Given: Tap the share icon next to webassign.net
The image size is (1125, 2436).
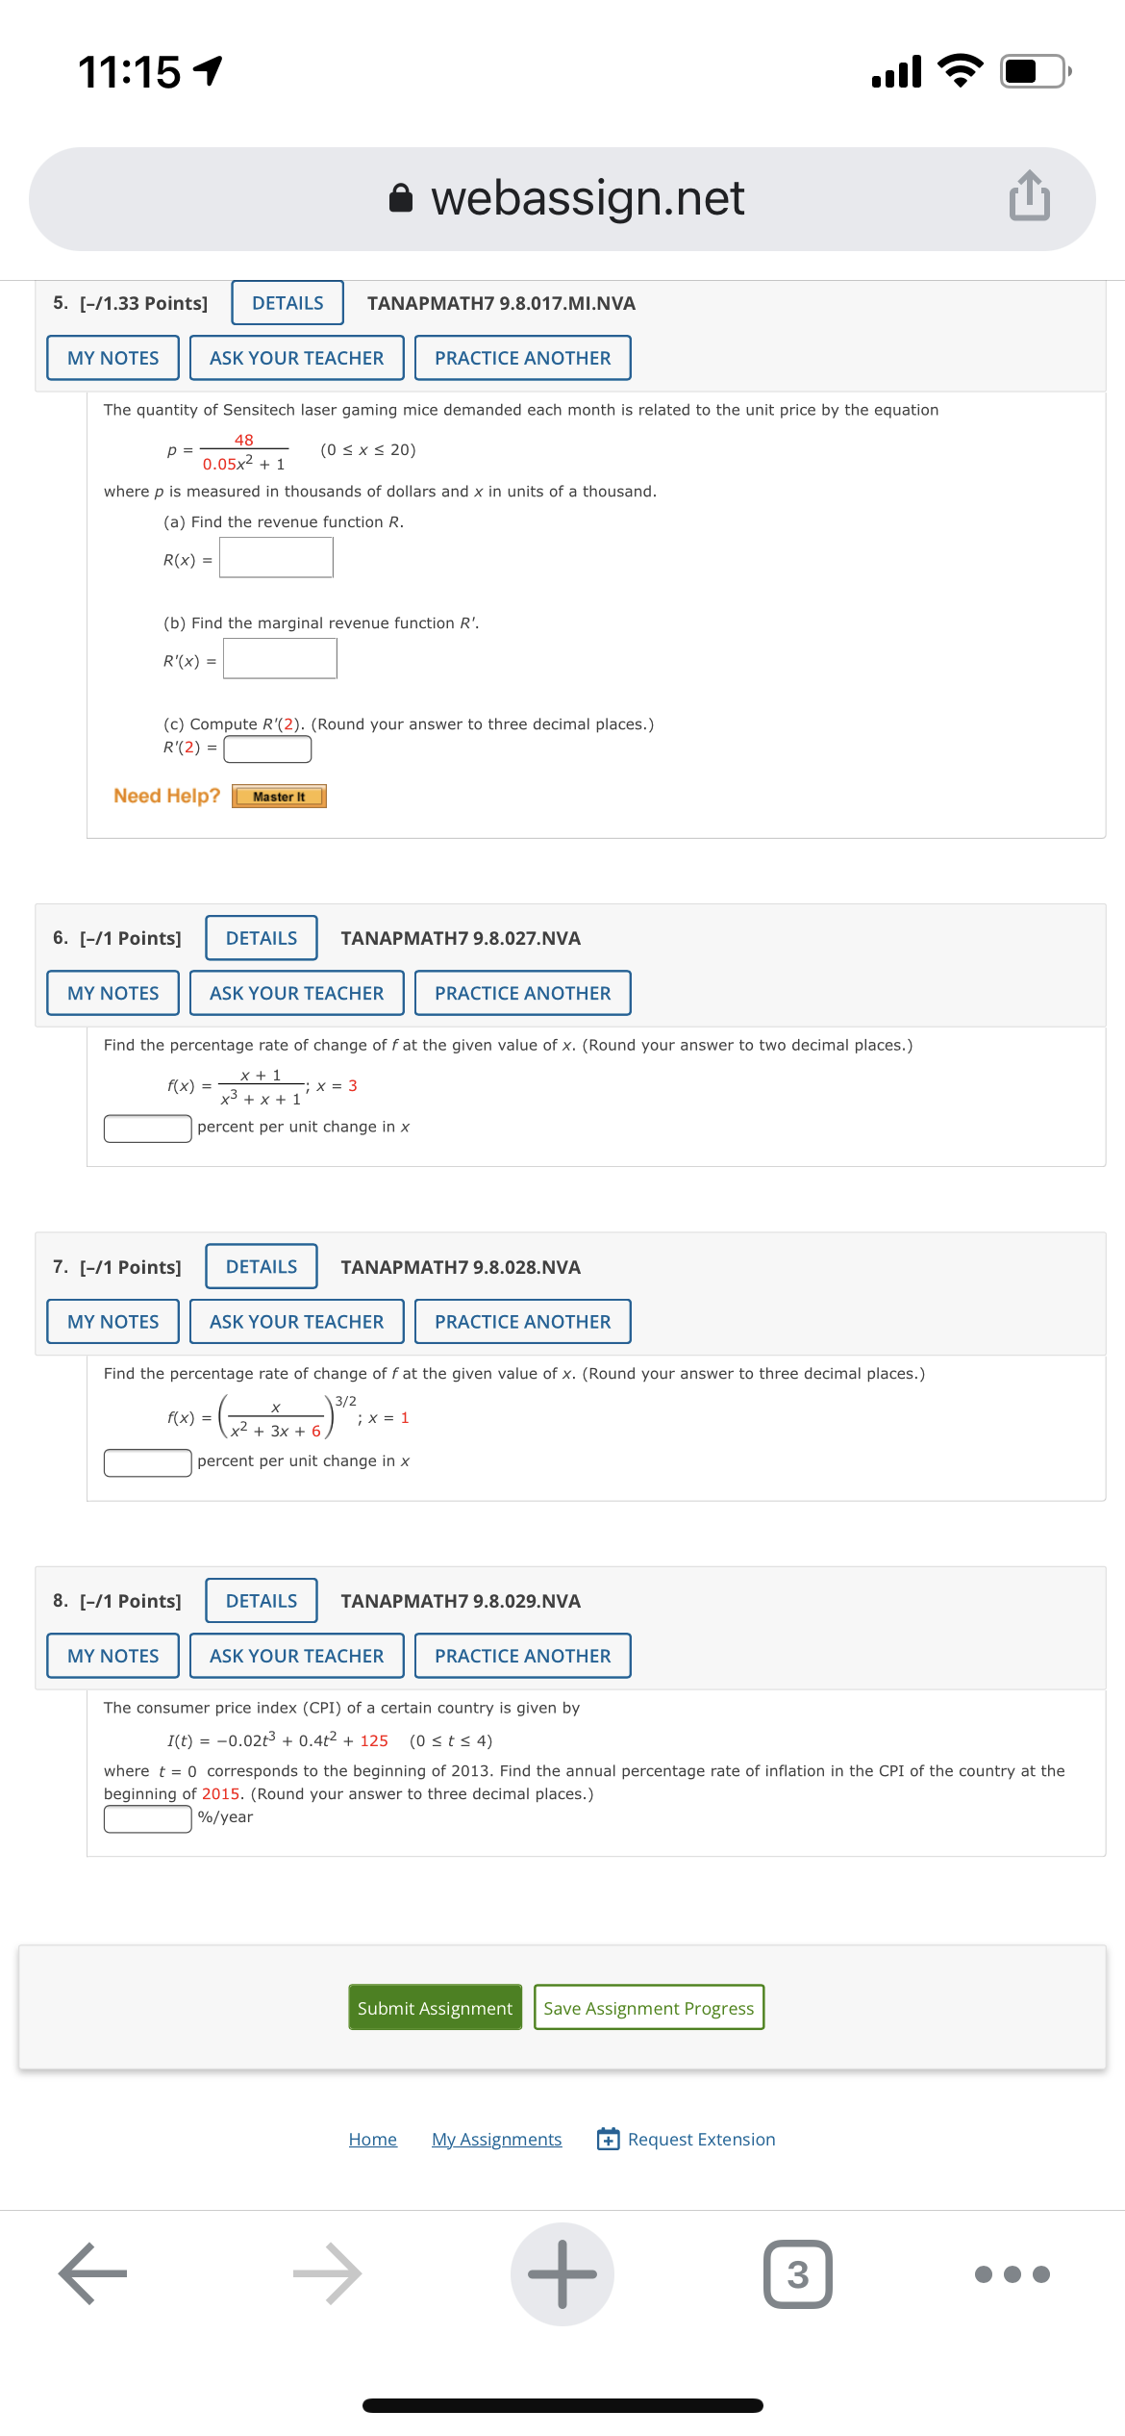Looking at the screenshot, I should 1030,197.
